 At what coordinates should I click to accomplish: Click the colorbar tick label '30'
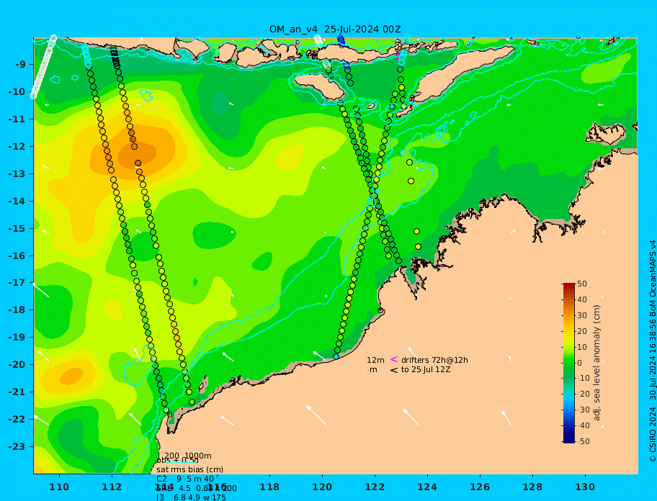[x=582, y=315]
